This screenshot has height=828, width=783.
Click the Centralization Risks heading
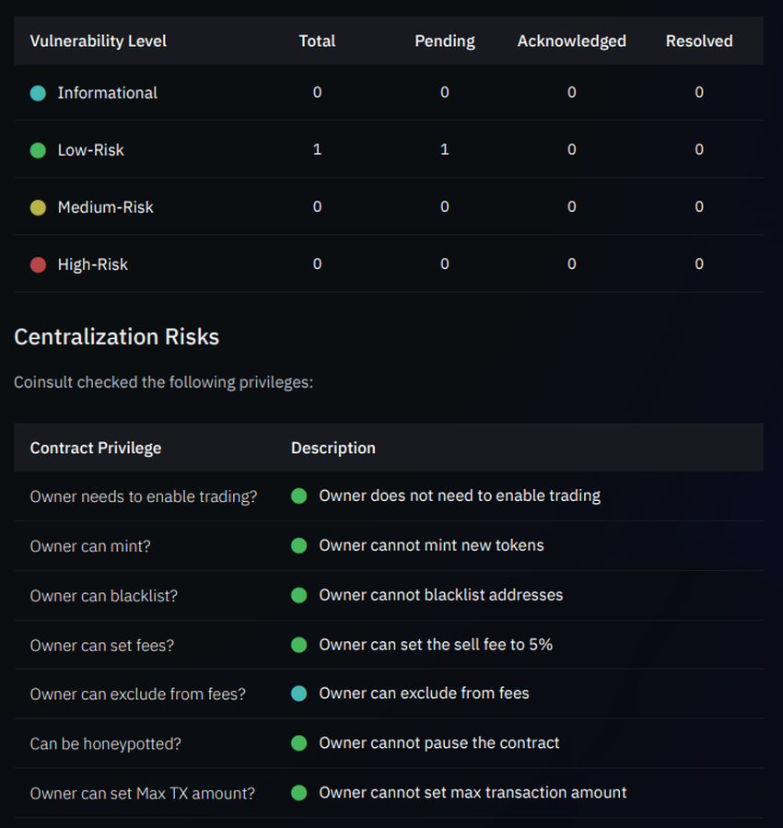click(x=116, y=337)
